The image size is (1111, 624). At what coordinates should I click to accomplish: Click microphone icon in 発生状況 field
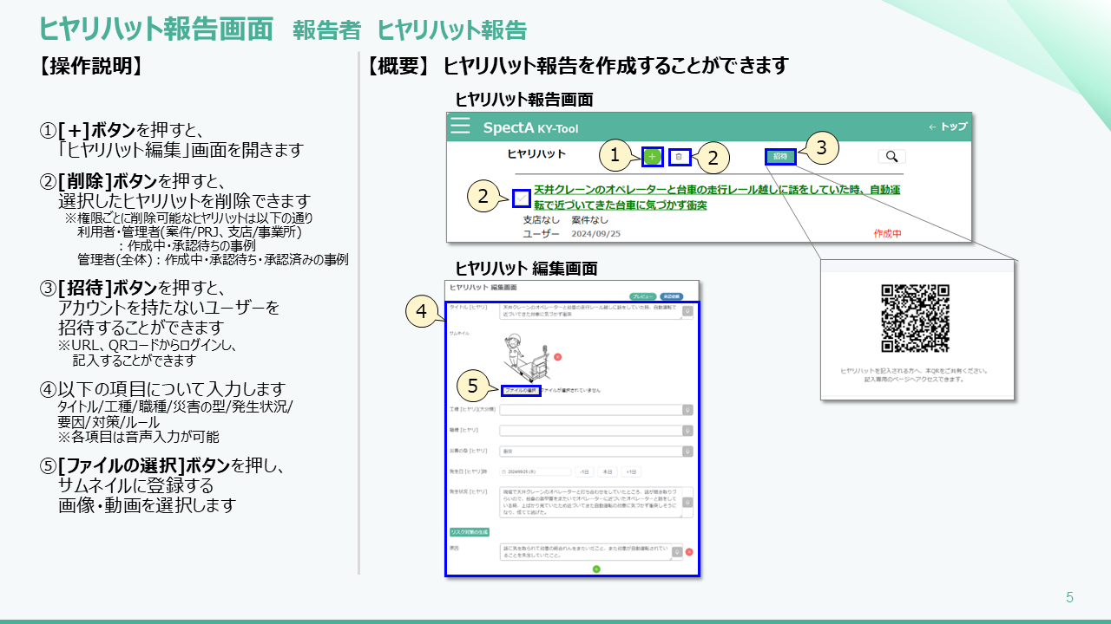click(687, 502)
